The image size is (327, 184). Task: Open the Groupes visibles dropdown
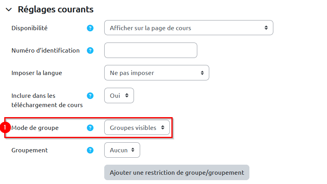click(x=137, y=128)
